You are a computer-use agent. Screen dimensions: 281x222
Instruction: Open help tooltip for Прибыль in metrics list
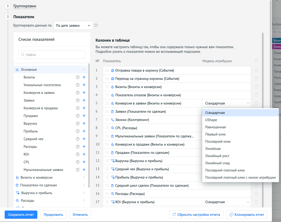tap(78, 131)
